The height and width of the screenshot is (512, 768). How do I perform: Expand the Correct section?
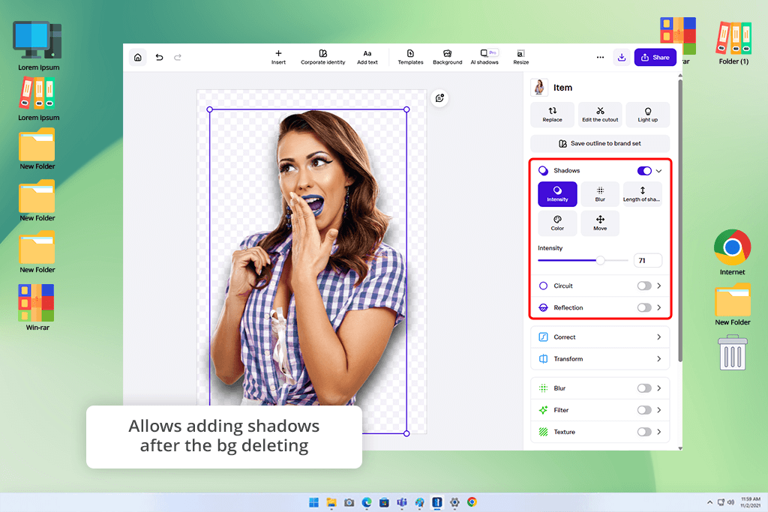pyautogui.click(x=600, y=337)
